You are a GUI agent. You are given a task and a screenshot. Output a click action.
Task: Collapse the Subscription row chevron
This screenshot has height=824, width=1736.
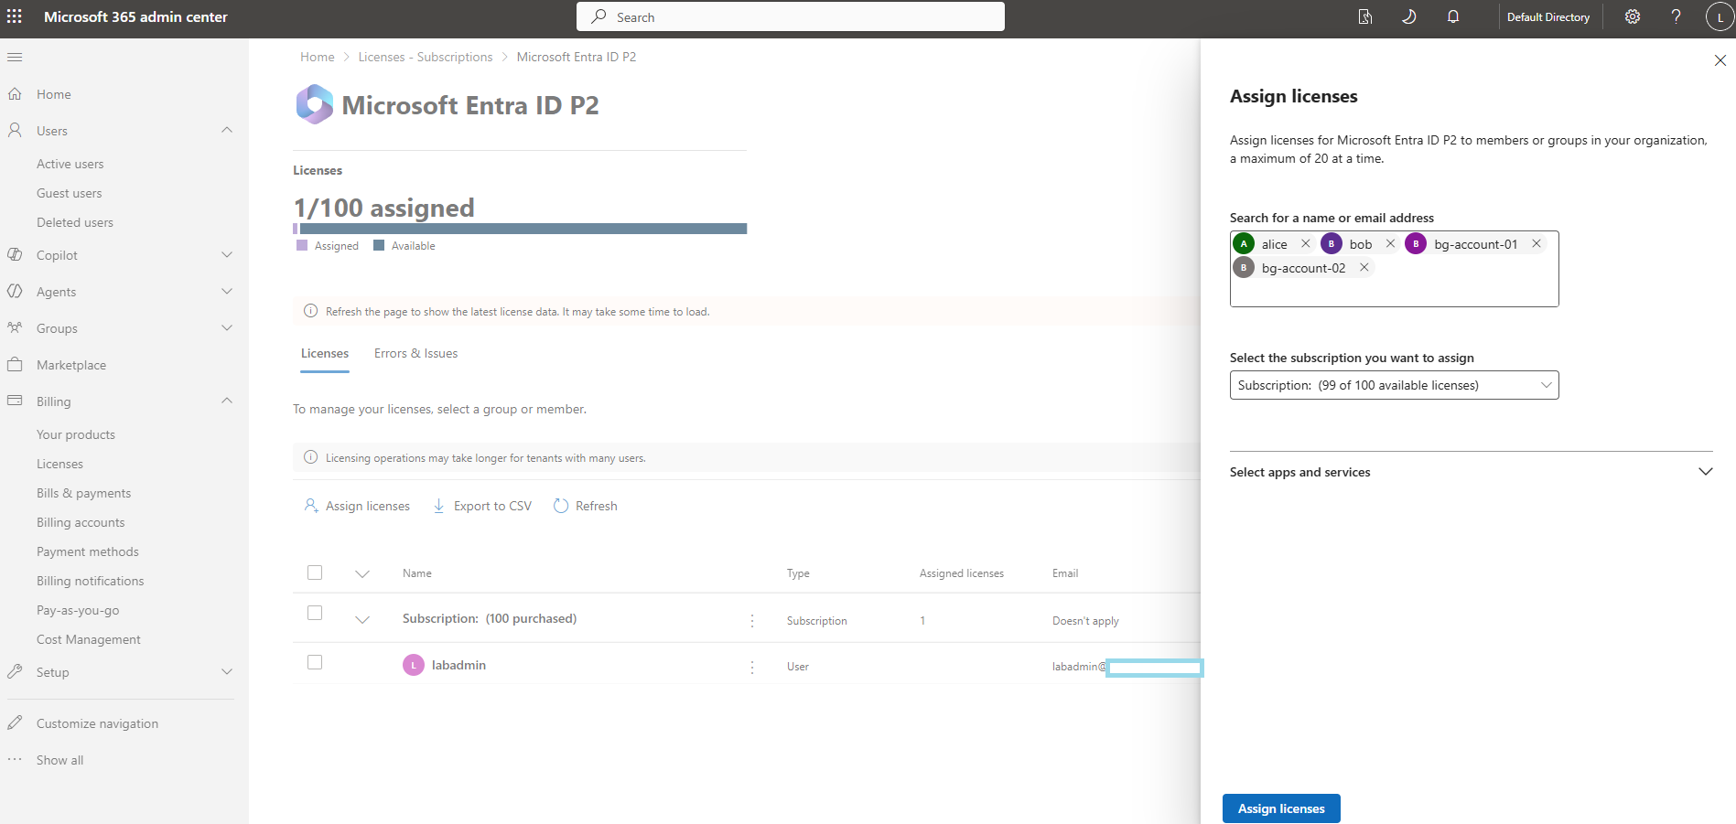point(362,619)
